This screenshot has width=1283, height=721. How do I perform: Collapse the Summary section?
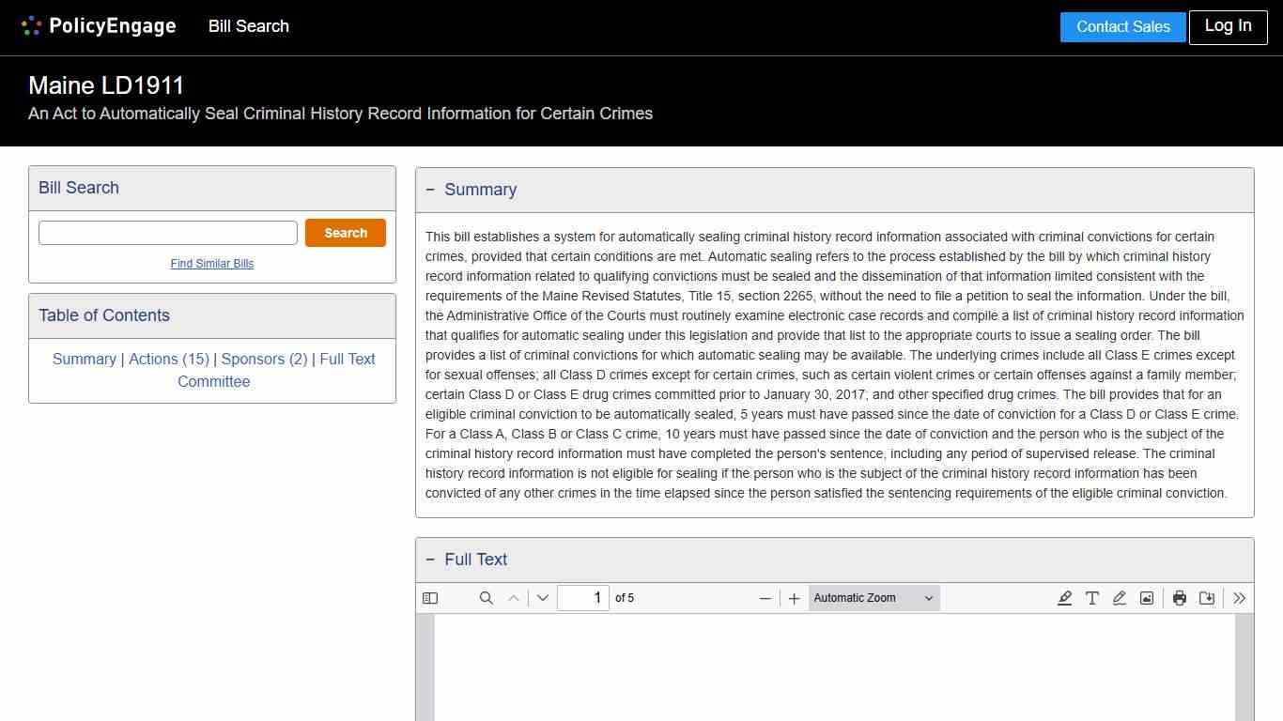[431, 190]
